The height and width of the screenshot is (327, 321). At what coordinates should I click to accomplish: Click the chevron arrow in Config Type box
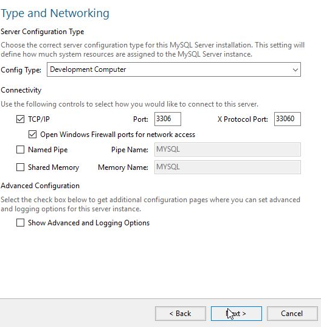pos(295,69)
